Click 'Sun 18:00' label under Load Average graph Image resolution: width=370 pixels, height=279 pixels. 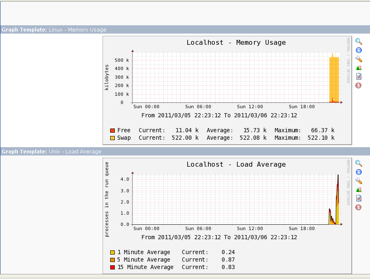pos(302,228)
